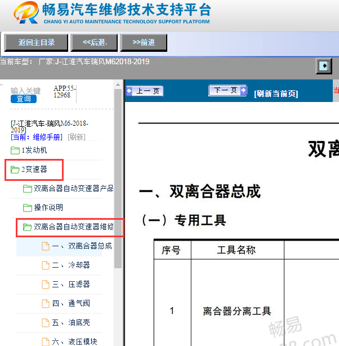Click the 当前车型 status line text

point(74,61)
